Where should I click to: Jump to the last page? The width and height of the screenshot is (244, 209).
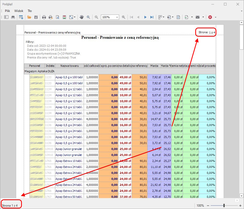coord(152,17)
